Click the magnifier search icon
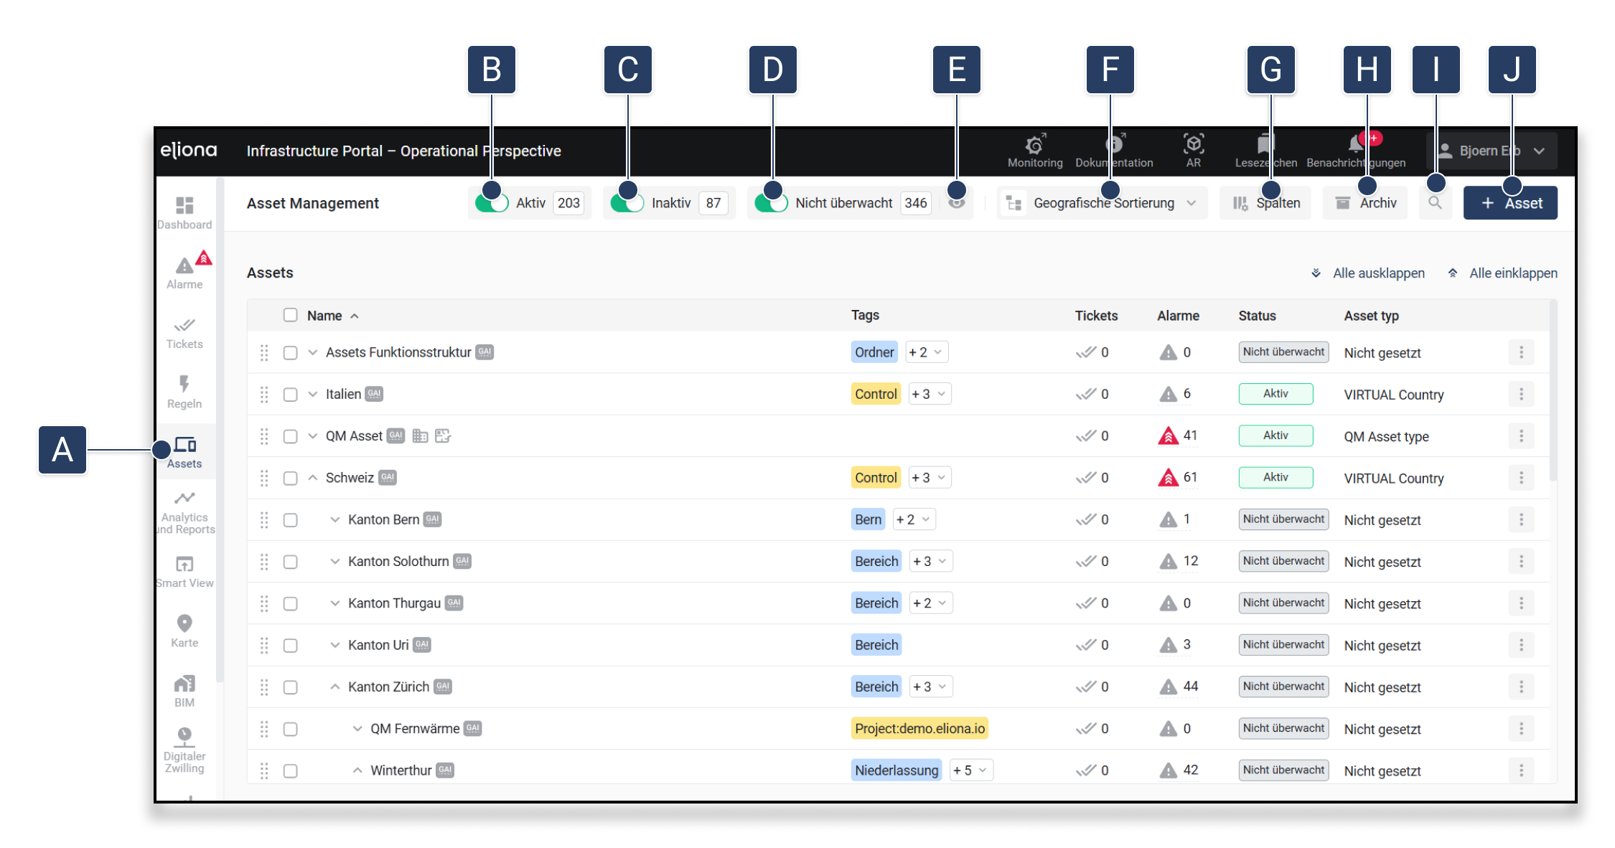The image size is (1615, 848). click(1435, 203)
